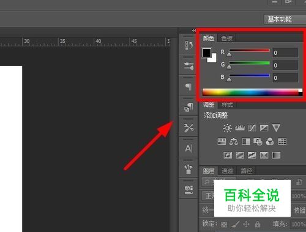Switch to the 颜色 tab
This screenshot has width=306, height=232.
click(208, 38)
